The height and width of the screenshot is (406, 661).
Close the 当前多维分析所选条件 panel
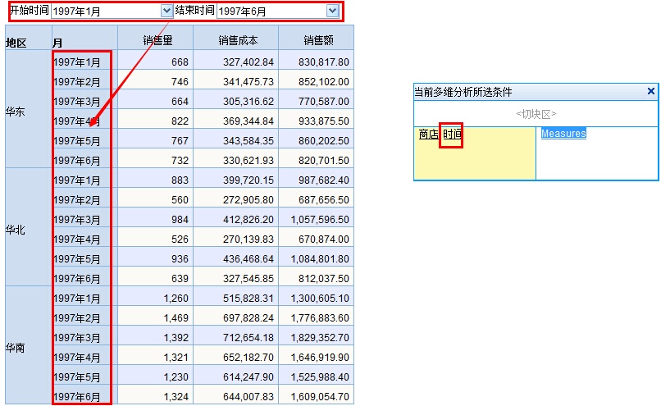pos(651,91)
